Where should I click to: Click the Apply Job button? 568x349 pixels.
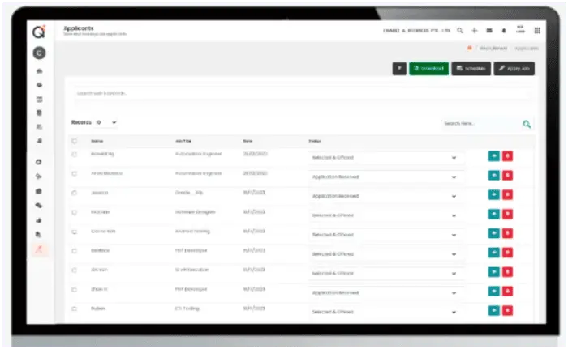click(x=515, y=69)
